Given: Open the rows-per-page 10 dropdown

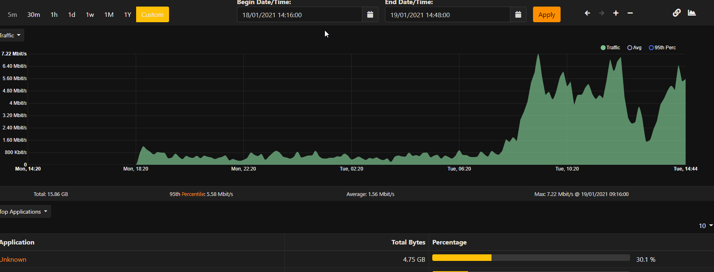Looking at the screenshot, I should click(705, 226).
